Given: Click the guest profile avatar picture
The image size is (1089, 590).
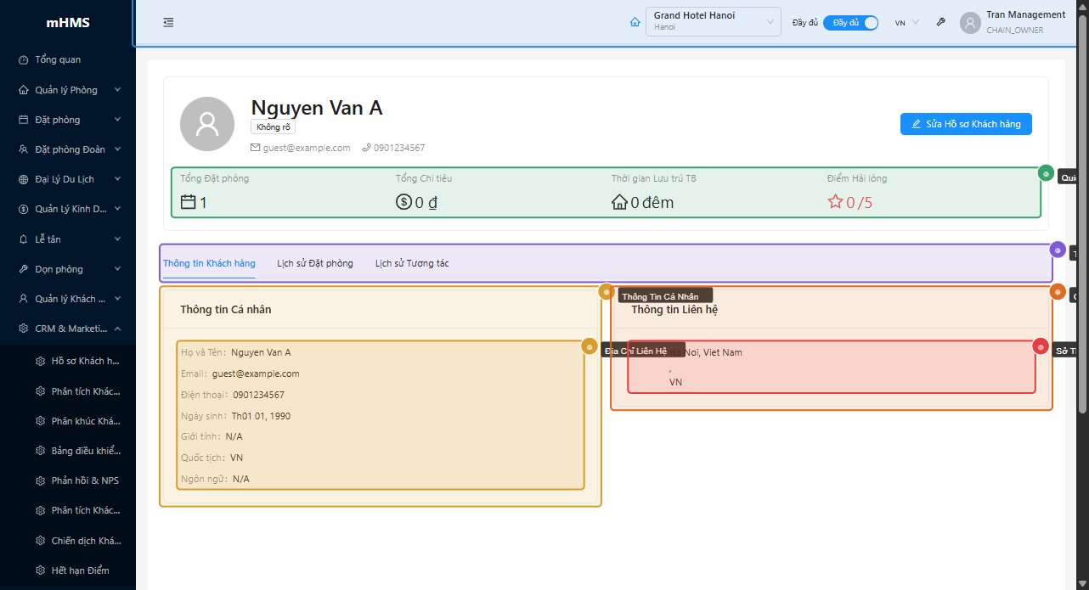Looking at the screenshot, I should pyautogui.click(x=207, y=124).
